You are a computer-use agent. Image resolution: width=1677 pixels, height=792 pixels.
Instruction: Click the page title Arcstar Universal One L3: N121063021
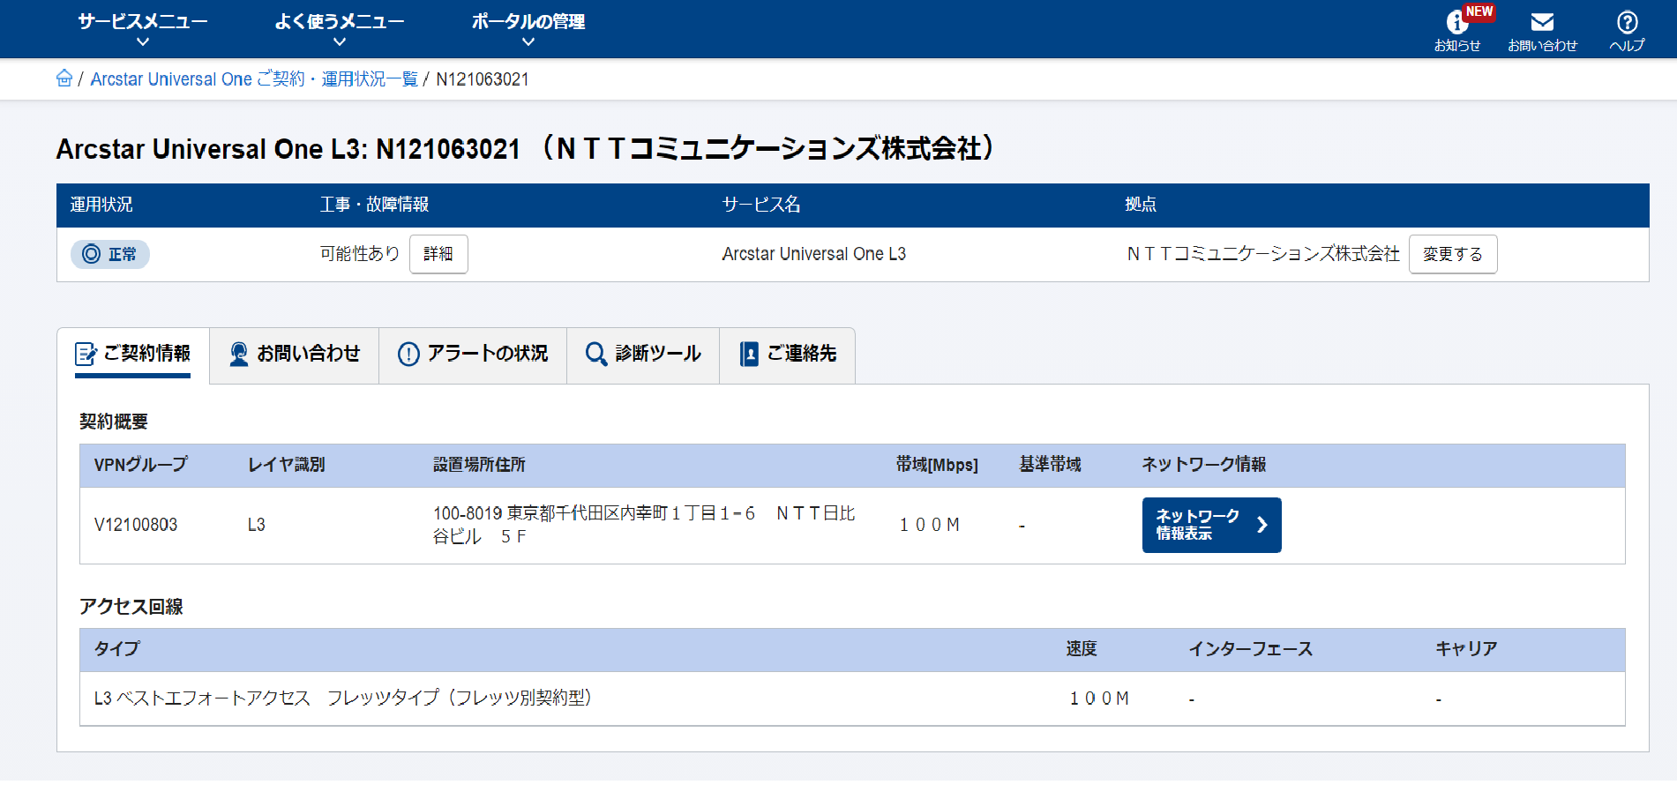tap(288, 149)
